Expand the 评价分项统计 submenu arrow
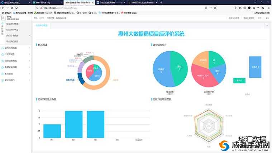This screenshot has width=272, height=153. pos(29,35)
